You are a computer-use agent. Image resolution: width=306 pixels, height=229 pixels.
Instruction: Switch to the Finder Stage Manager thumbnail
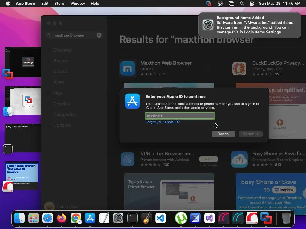click(23, 100)
